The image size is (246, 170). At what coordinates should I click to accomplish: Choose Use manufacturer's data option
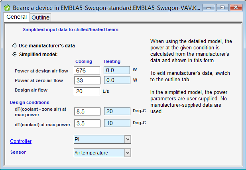15,46
